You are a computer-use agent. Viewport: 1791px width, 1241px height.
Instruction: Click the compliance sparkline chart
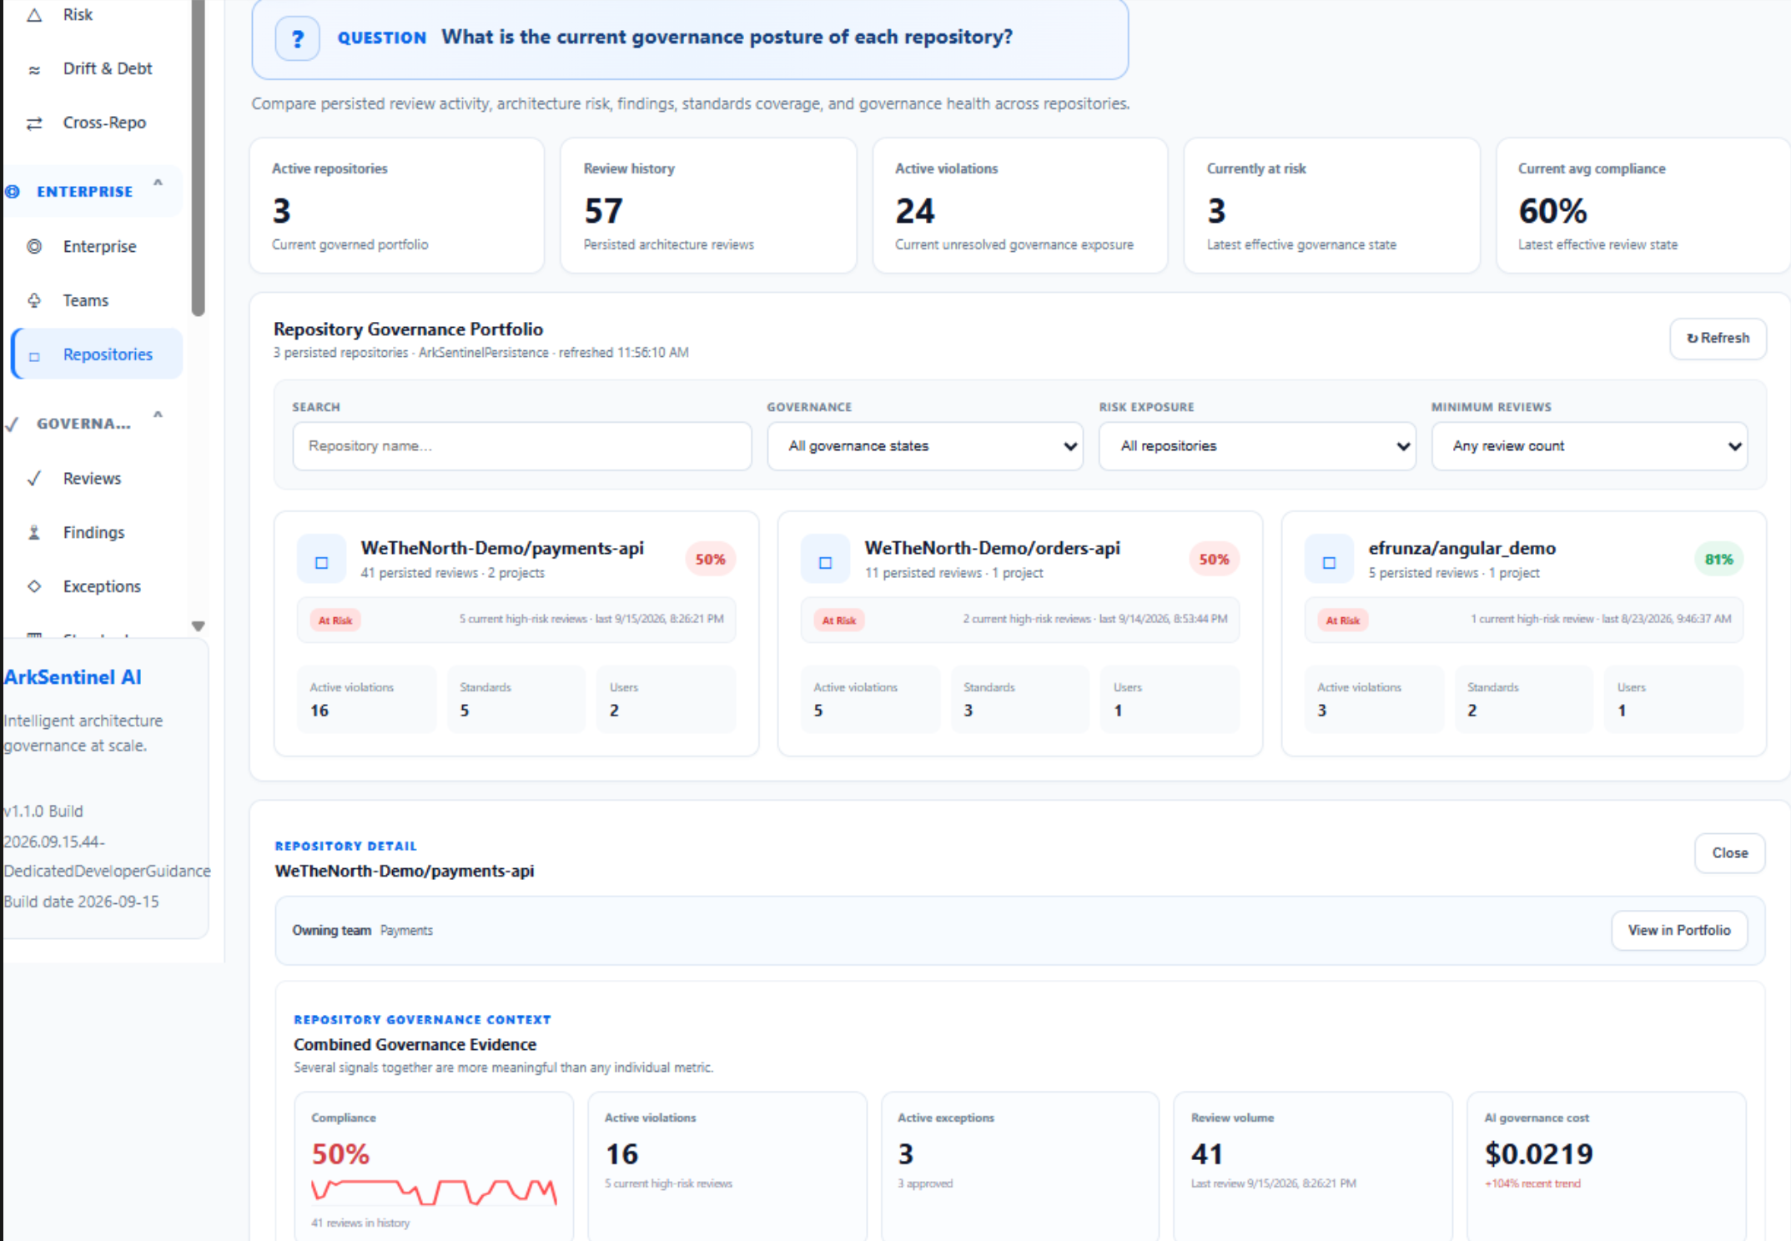tap(434, 1191)
